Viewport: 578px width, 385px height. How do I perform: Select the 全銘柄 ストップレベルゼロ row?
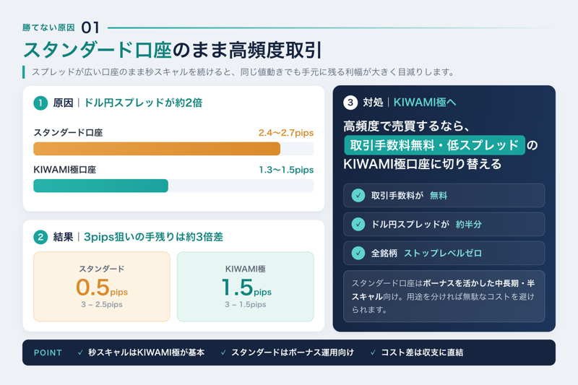click(x=444, y=253)
